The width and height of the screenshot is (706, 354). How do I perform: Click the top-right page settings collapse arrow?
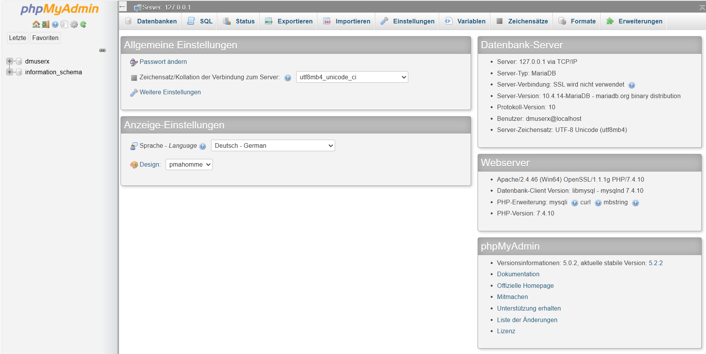pyautogui.click(x=702, y=7)
